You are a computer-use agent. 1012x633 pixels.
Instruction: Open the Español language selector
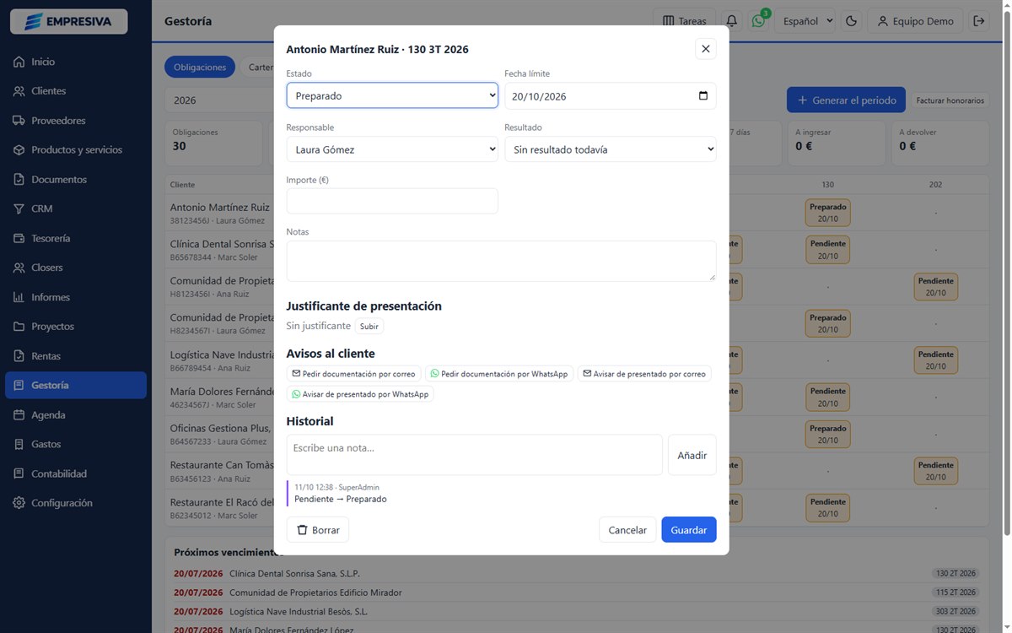click(x=805, y=21)
